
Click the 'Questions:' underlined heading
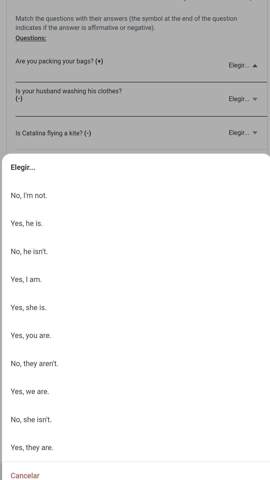coord(31,38)
